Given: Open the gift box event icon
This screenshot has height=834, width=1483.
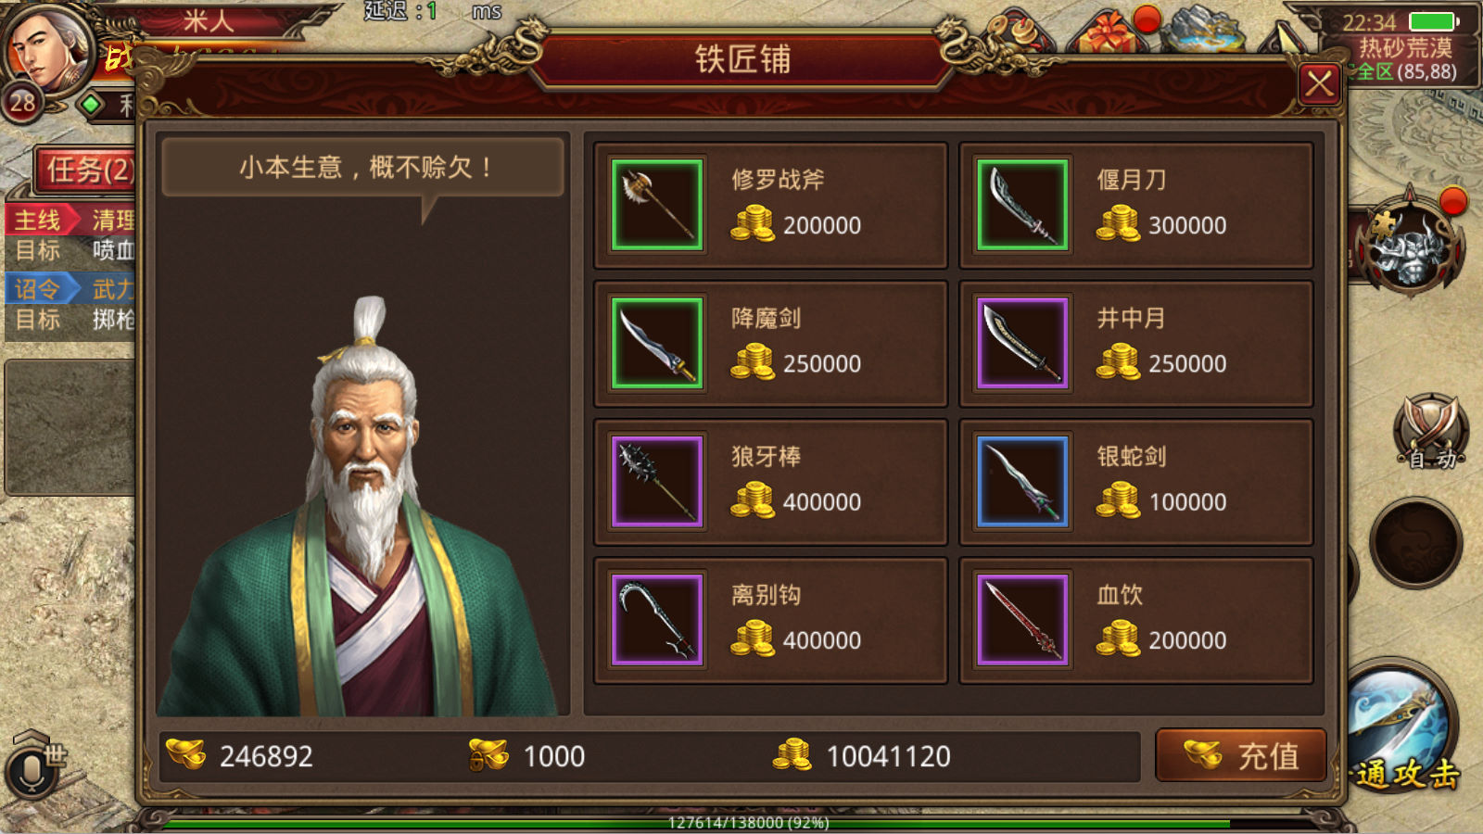Looking at the screenshot, I should pyautogui.click(x=1109, y=33).
